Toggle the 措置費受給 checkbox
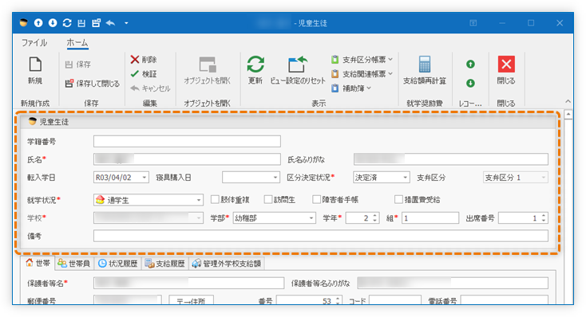586x317 pixels. tap(398, 200)
